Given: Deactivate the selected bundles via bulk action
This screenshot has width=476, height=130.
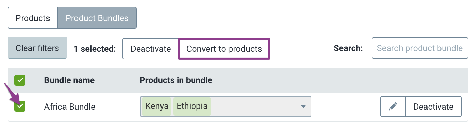Looking at the screenshot, I should [151, 49].
